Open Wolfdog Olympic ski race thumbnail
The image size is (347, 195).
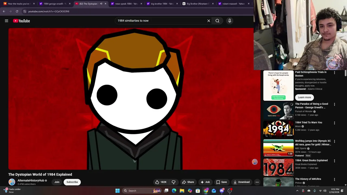(278, 148)
